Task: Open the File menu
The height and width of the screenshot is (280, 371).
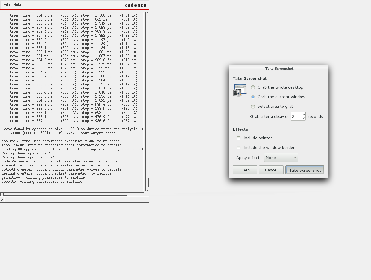Action: tap(6, 4)
